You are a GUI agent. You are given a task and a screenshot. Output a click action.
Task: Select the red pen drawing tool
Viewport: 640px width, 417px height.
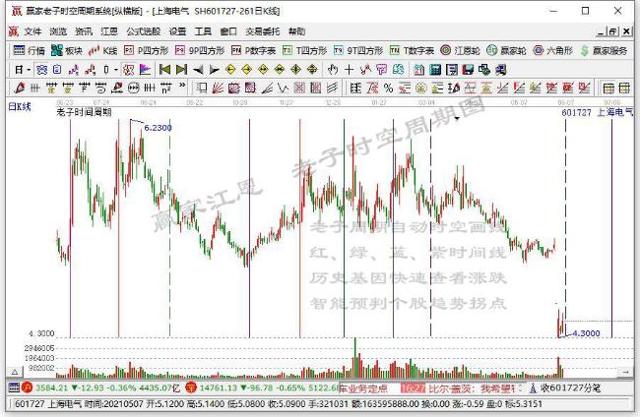coord(19,88)
